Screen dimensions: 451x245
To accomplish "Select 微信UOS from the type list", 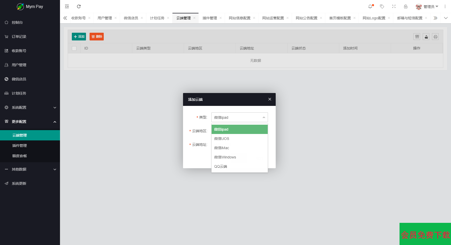I will [222, 139].
